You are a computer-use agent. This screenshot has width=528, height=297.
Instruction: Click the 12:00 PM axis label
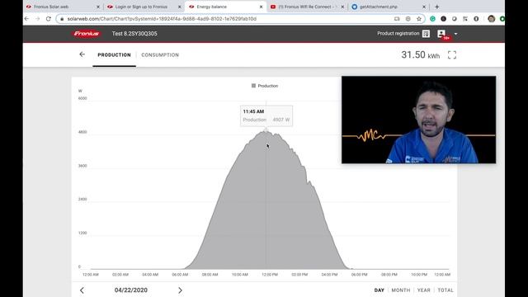[x=270, y=275]
